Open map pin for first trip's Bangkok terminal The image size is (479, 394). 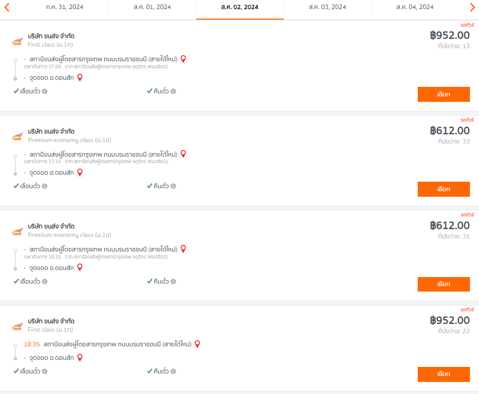183,59
